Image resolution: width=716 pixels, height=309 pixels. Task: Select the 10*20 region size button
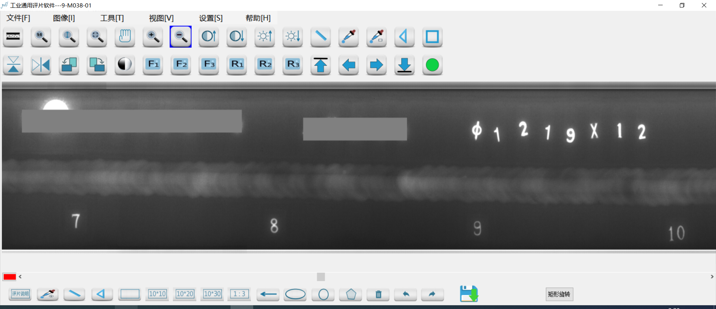point(185,294)
